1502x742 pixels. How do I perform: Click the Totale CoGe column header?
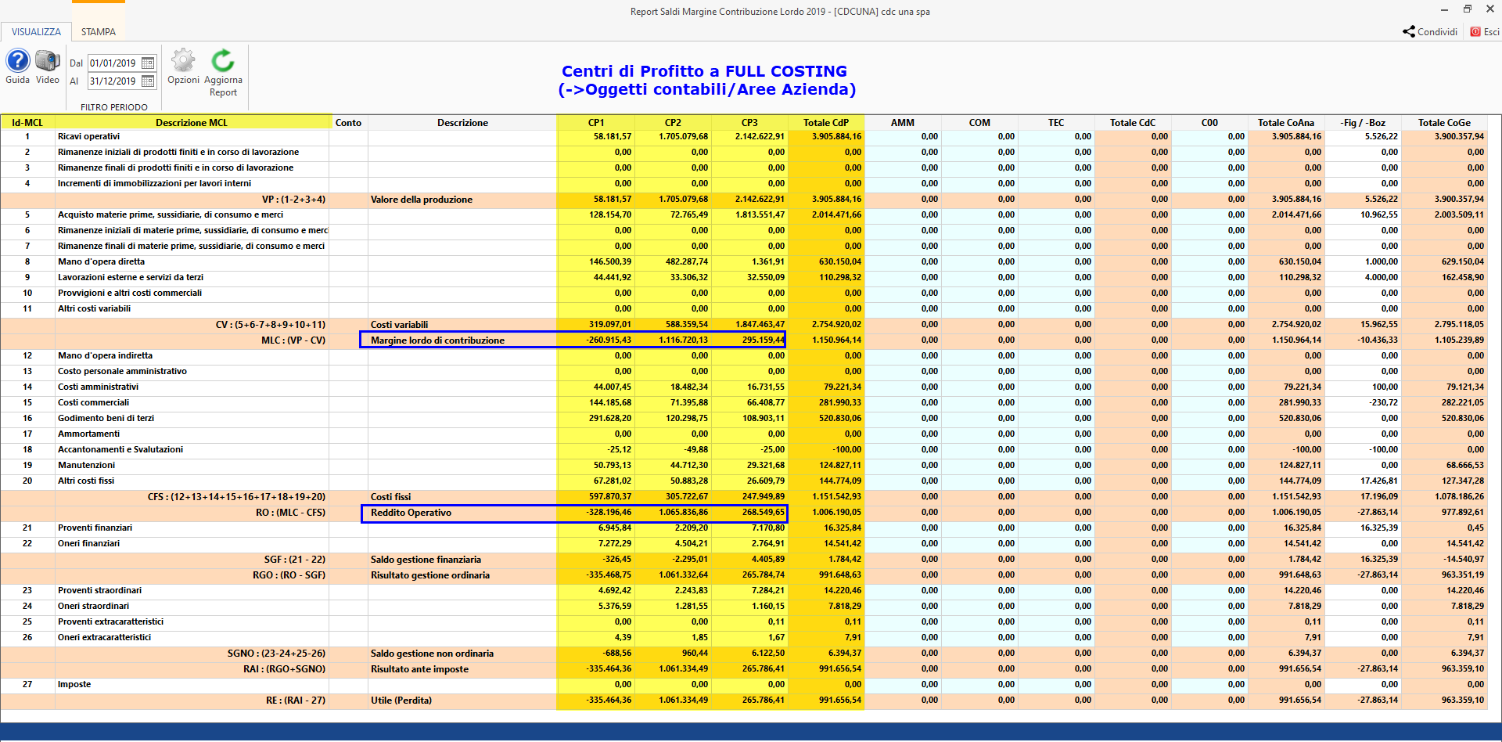(x=1444, y=123)
